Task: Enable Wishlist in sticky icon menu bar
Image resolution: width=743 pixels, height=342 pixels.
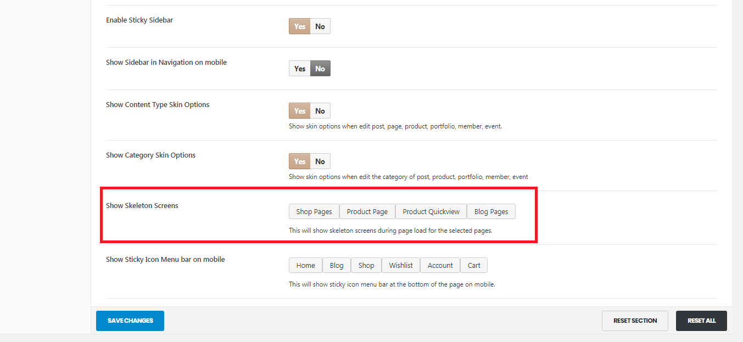Action: click(x=401, y=265)
